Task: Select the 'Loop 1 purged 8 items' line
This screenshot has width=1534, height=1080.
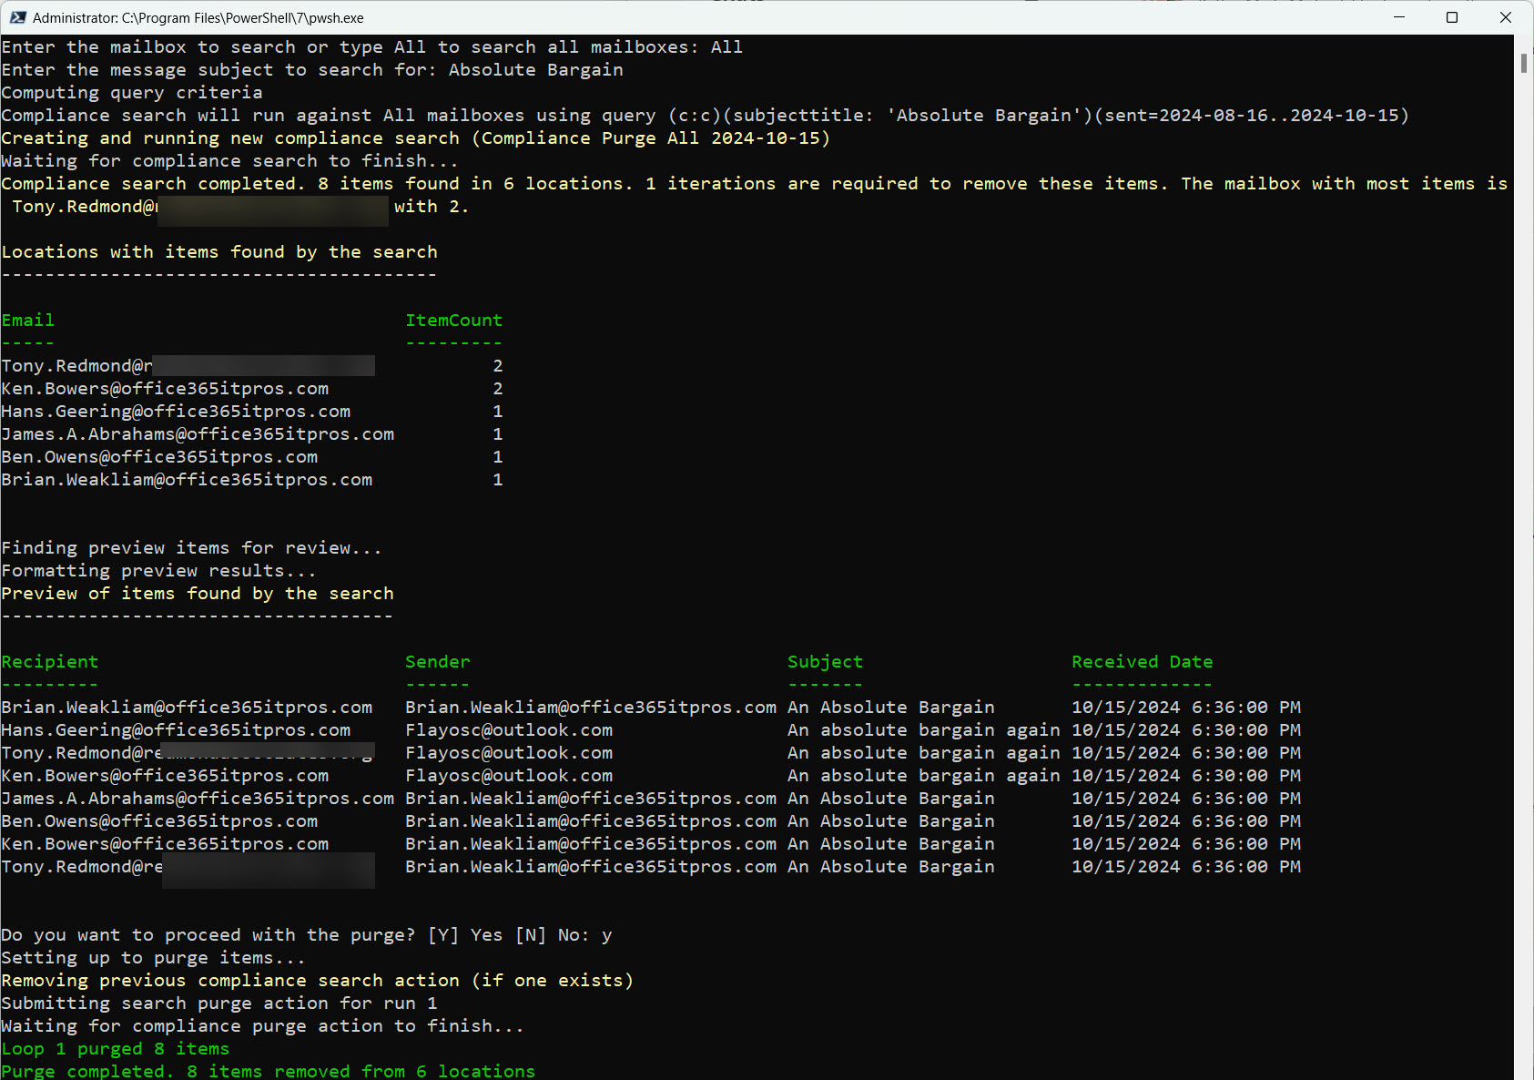Action: click(115, 1048)
